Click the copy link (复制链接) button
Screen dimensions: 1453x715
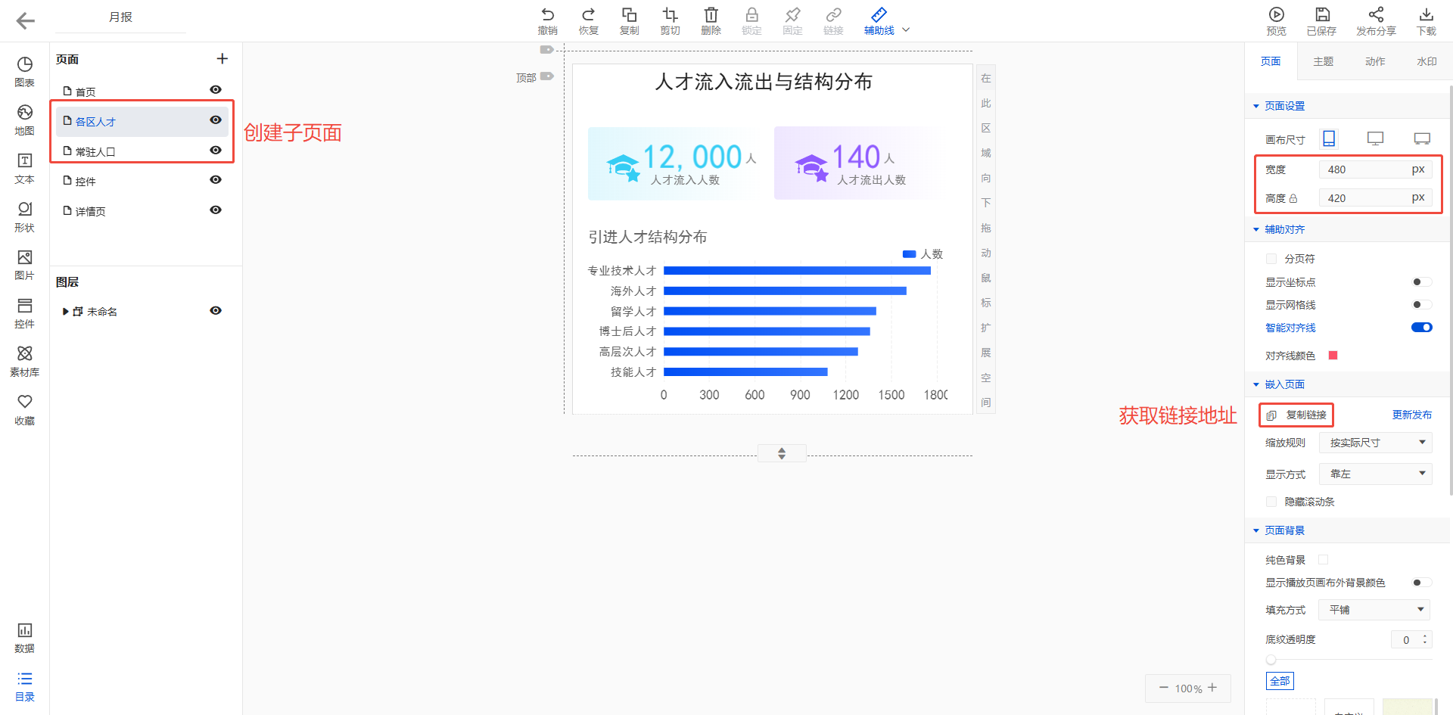coord(1297,415)
